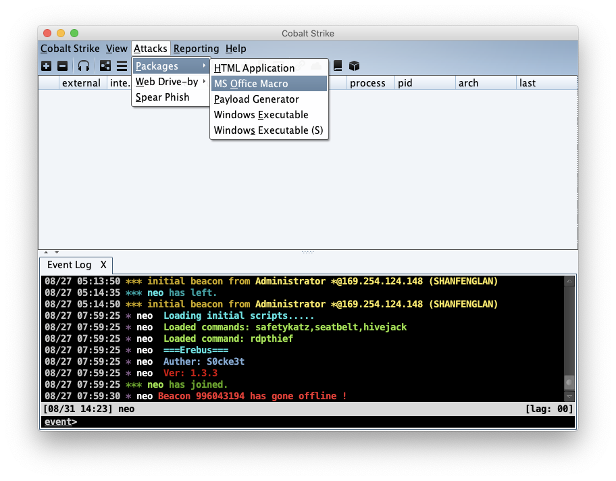The width and height of the screenshot is (616, 481).
Task: Choose MS Office Macro package
Action: (x=269, y=83)
